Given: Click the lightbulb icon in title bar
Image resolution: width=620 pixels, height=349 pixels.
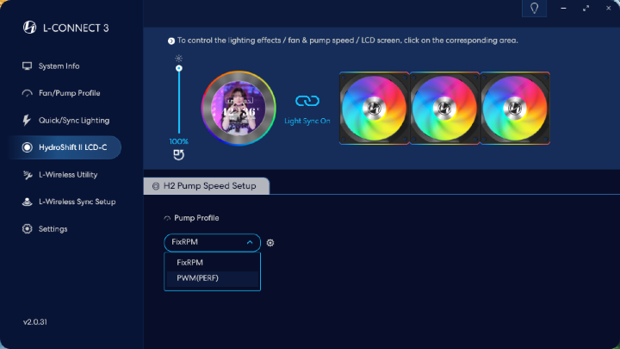Looking at the screenshot, I should point(534,9).
